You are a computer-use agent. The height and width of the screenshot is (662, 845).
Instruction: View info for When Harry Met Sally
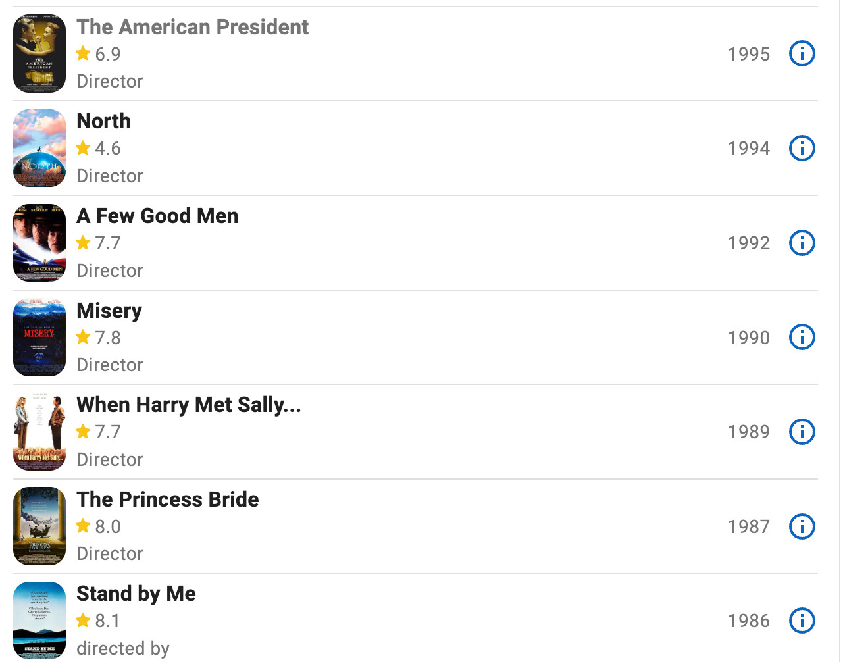802,432
